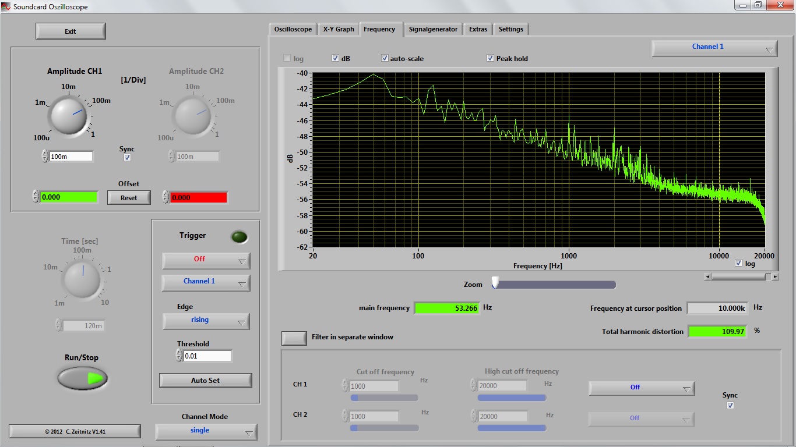Switch to the Oscilloscope tab
The height and width of the screenshot is (447, 796).
pyautogui.click(x=293, y=29)
